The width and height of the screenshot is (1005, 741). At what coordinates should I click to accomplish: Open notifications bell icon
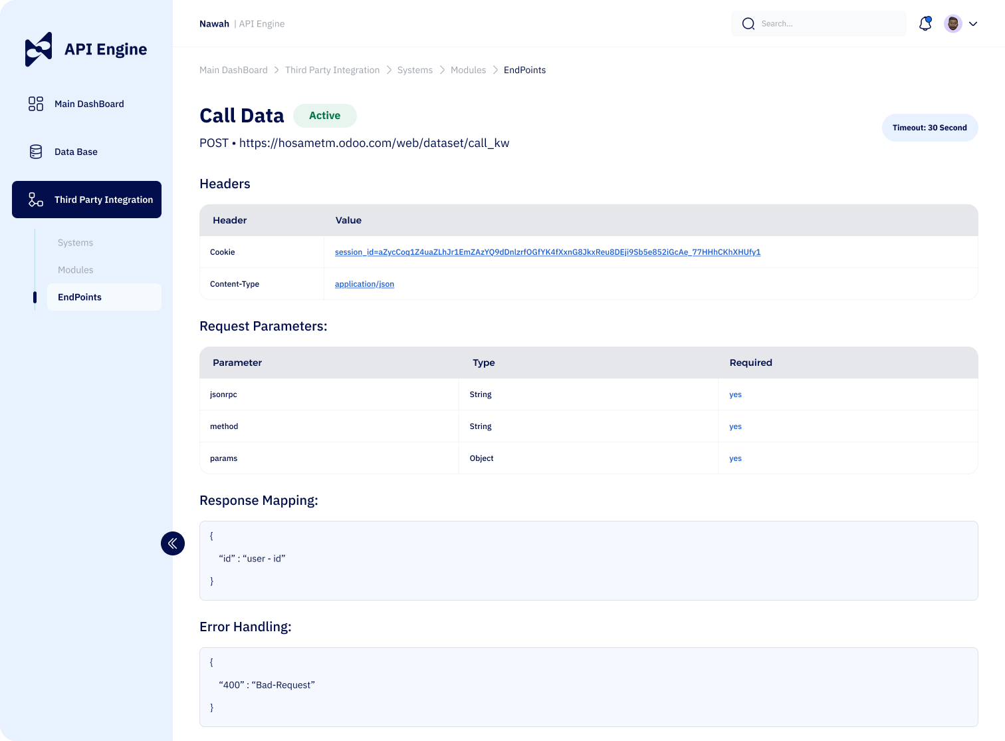[x=925, y=24]
